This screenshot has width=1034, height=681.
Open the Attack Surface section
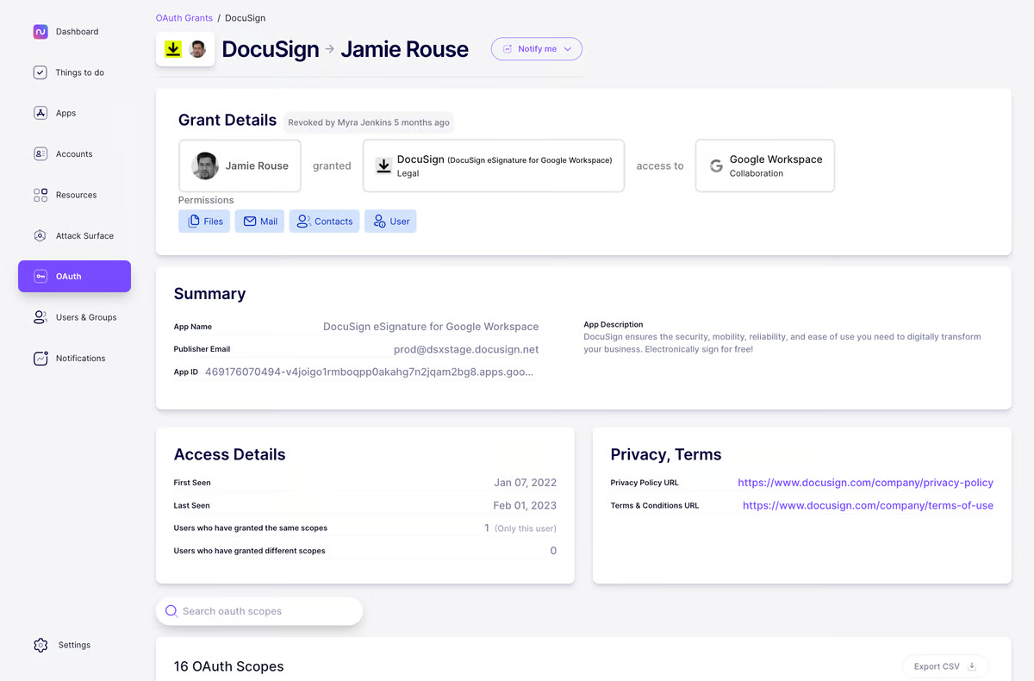(x=84, y=235)
